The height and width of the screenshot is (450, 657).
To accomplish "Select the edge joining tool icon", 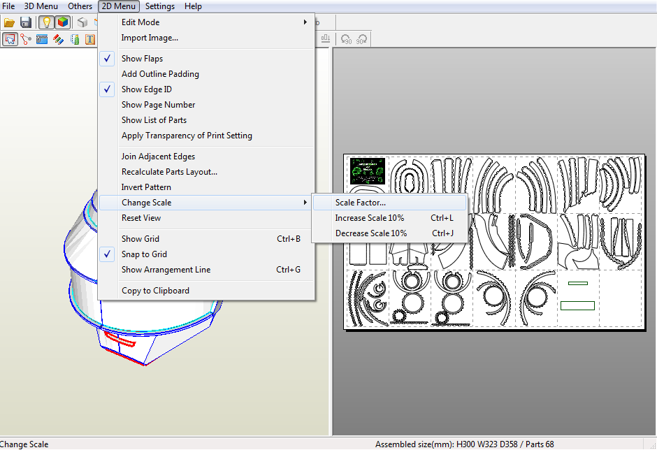I will 26,39.
